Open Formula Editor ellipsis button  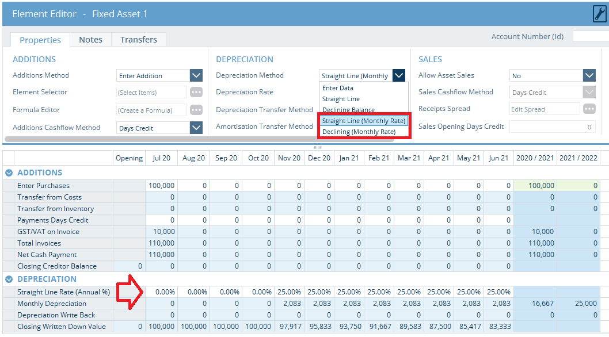(x=196, y=110)
